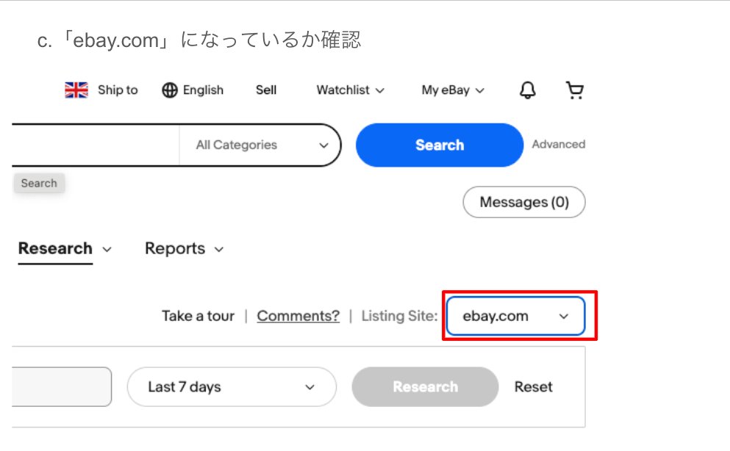Viewport: 730px width, 451px height.
Task: Click the globe language icon
Action: click(x=170, y=90)
